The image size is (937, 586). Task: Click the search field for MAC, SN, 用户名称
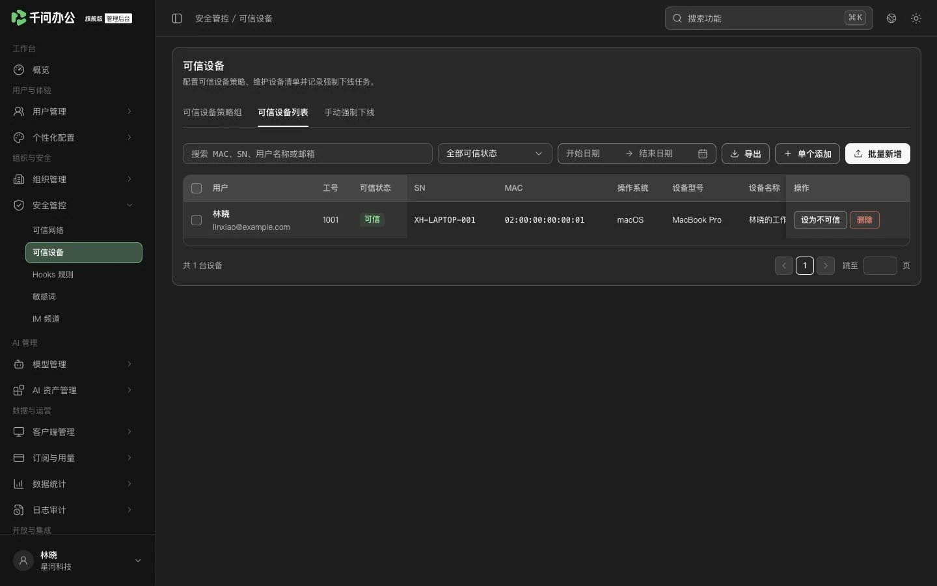[x=308, y=154]
